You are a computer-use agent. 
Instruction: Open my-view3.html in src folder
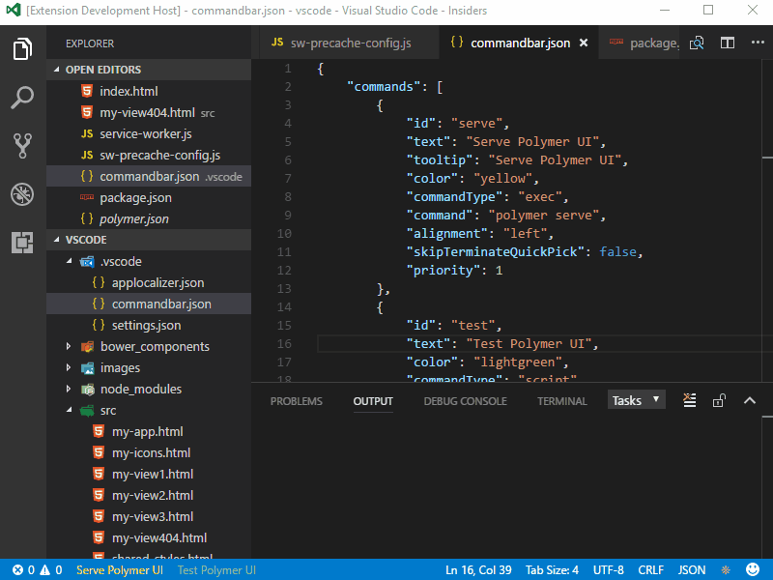[x=149, y=516]
